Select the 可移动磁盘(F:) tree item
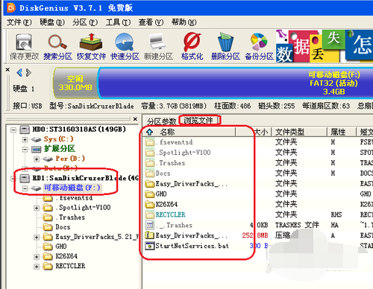The image size is (373, 289). pos(72,188)
